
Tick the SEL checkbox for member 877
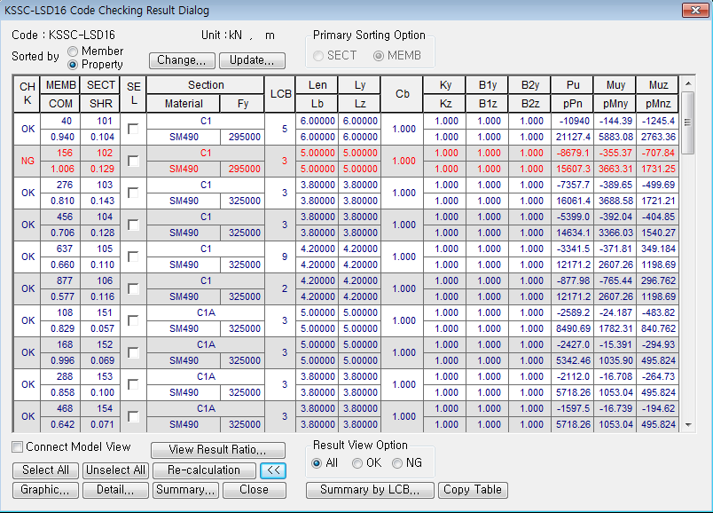(133, 288)
